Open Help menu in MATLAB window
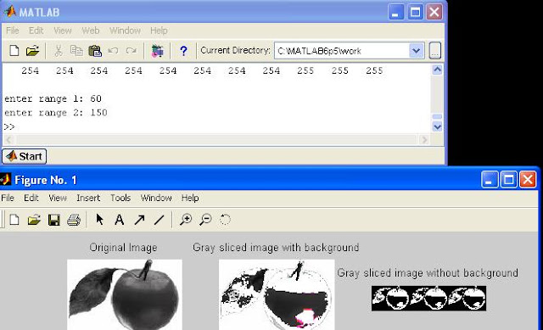Image resolution: width=543 pixels, height=330 pixels. point(159,31)
